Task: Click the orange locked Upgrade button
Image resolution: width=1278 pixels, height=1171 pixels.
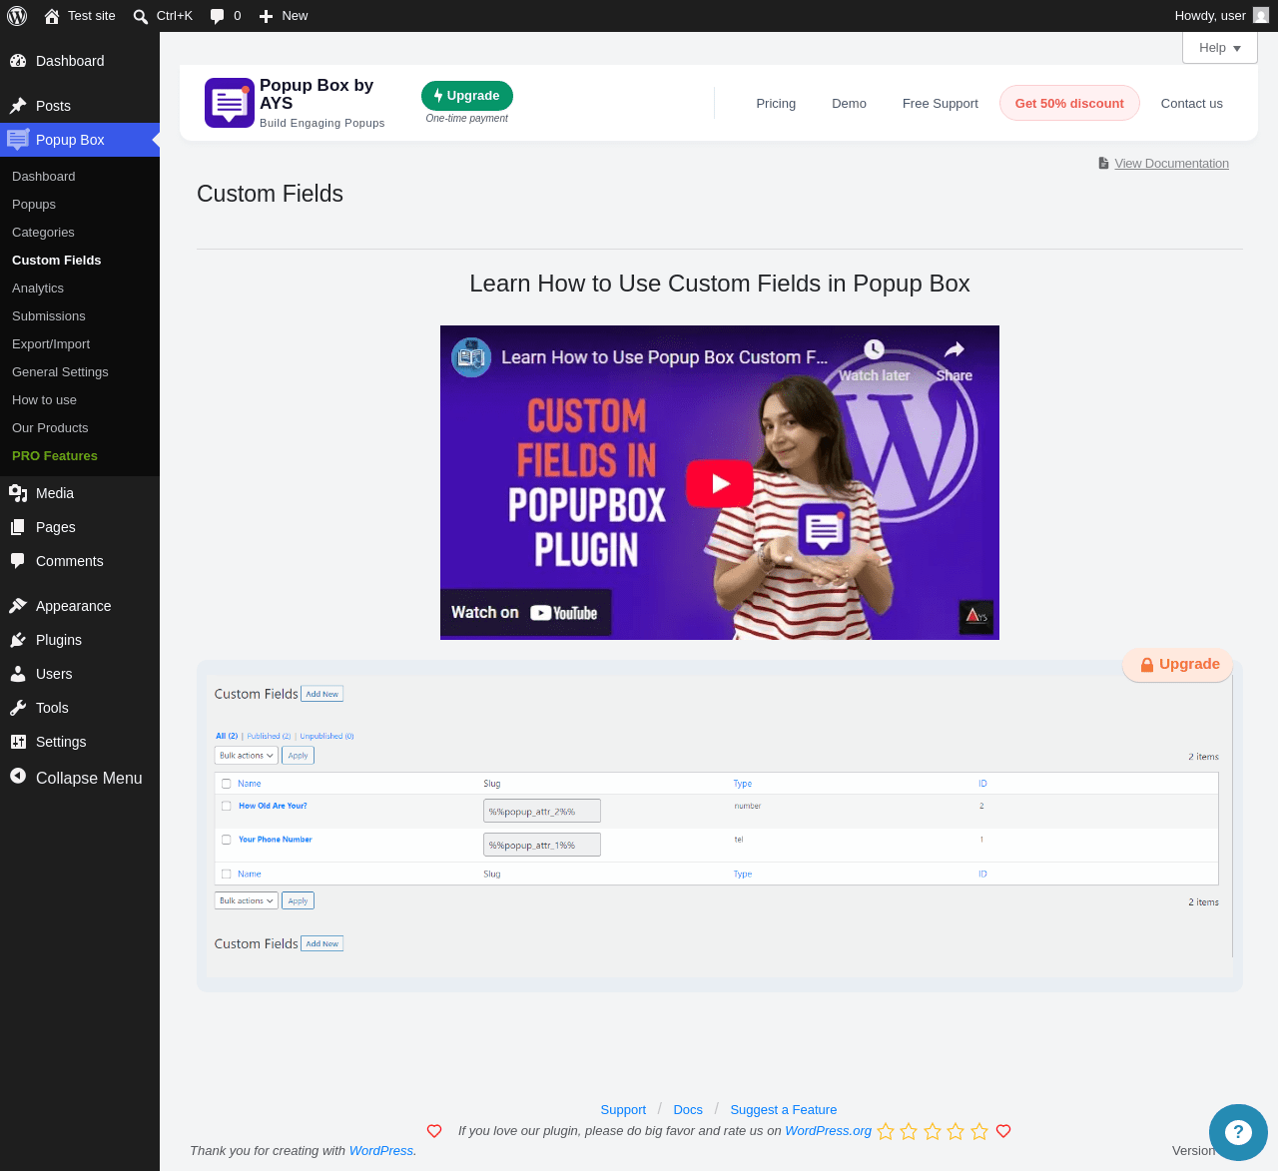Action: pos(1178,664)
